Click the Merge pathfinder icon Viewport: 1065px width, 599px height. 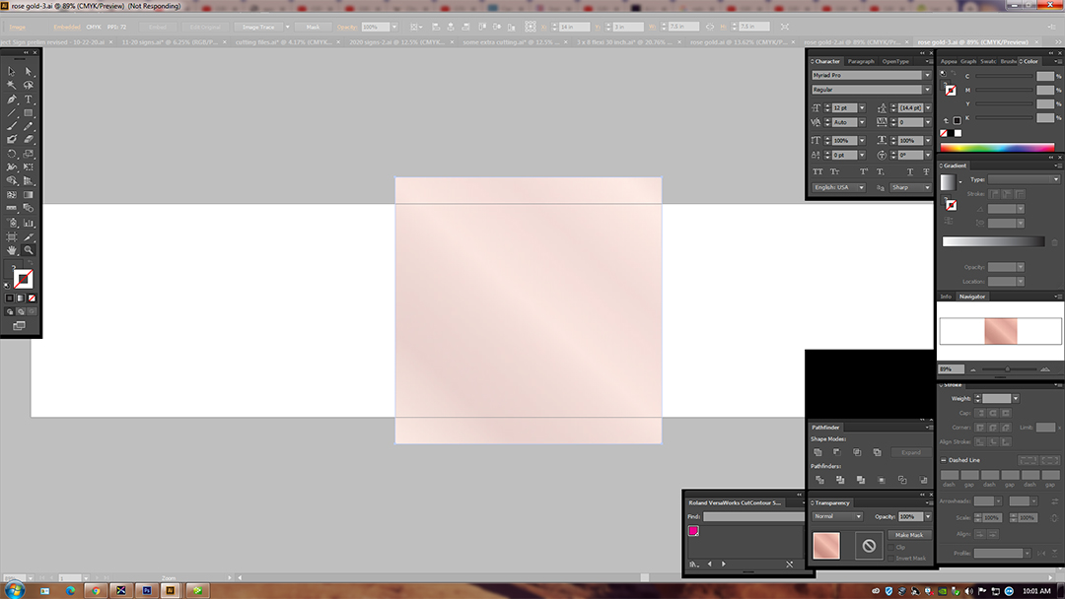click(x=861, y=481)
